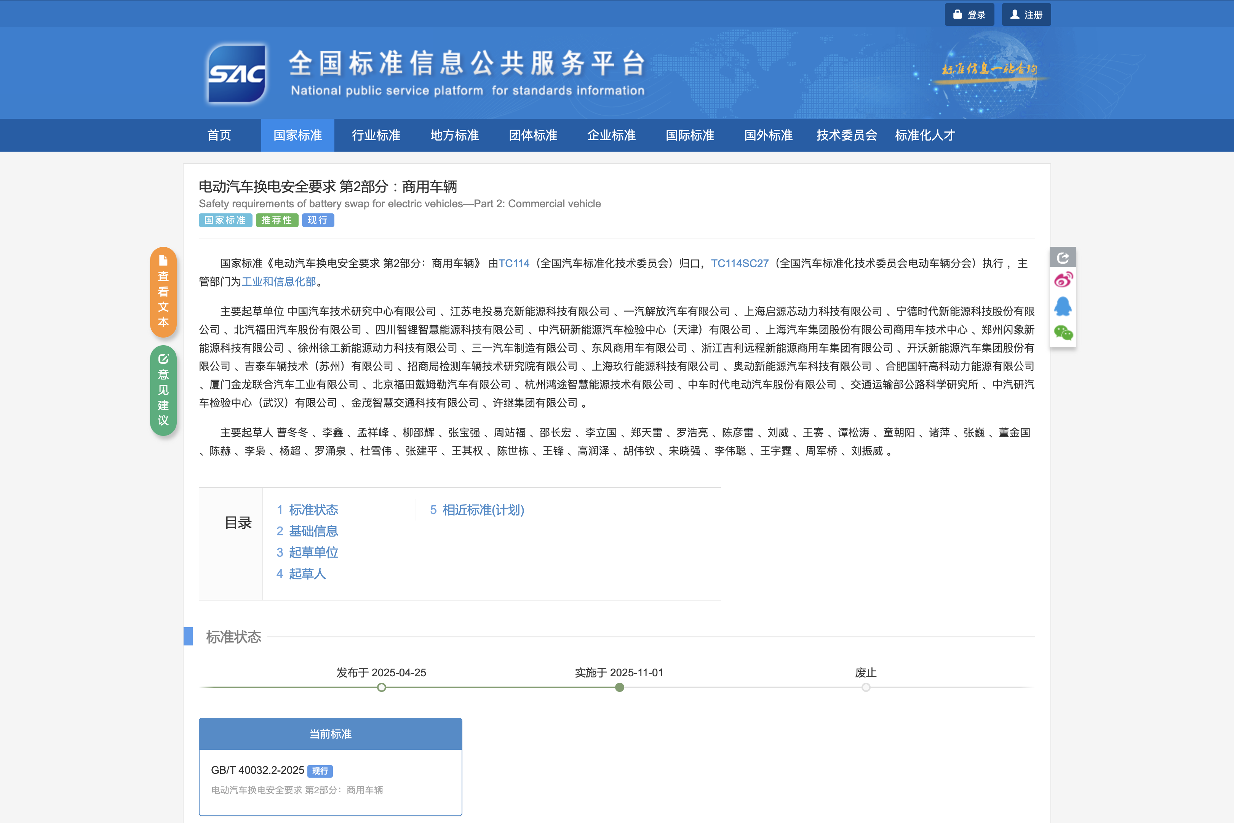Share page via QQ penguin icon

click(1063, 306)
